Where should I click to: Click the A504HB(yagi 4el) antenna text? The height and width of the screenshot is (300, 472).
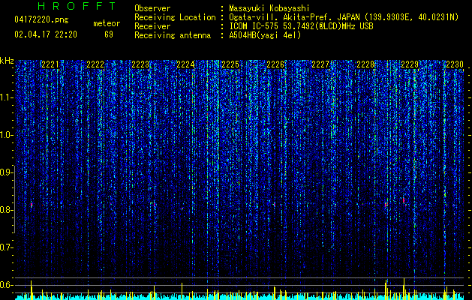point(265,35)
